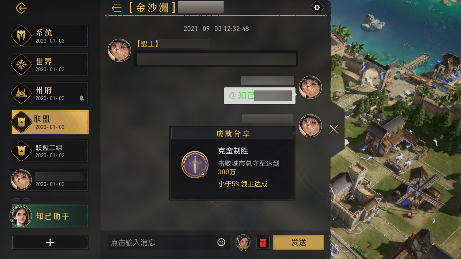This screenshot has height=259, width=461.
Task: Select the 联盟 channel tab
Action: point(50,122)
